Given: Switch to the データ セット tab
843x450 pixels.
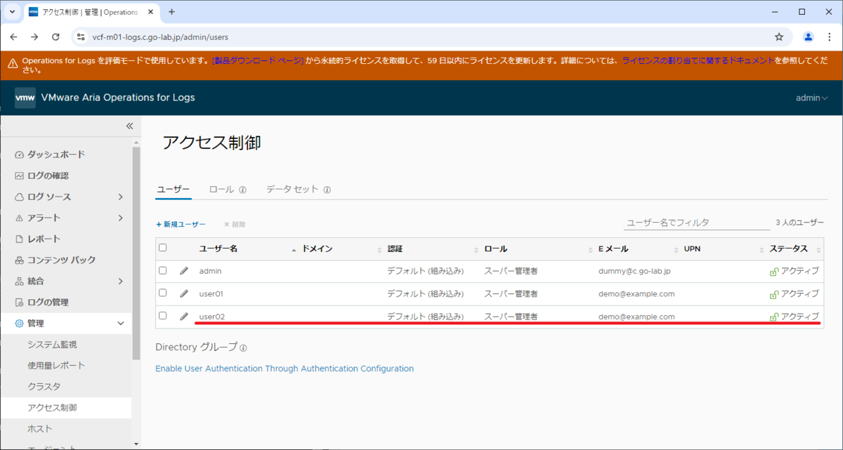Looking at the screenshot, I should pos(292,190).
